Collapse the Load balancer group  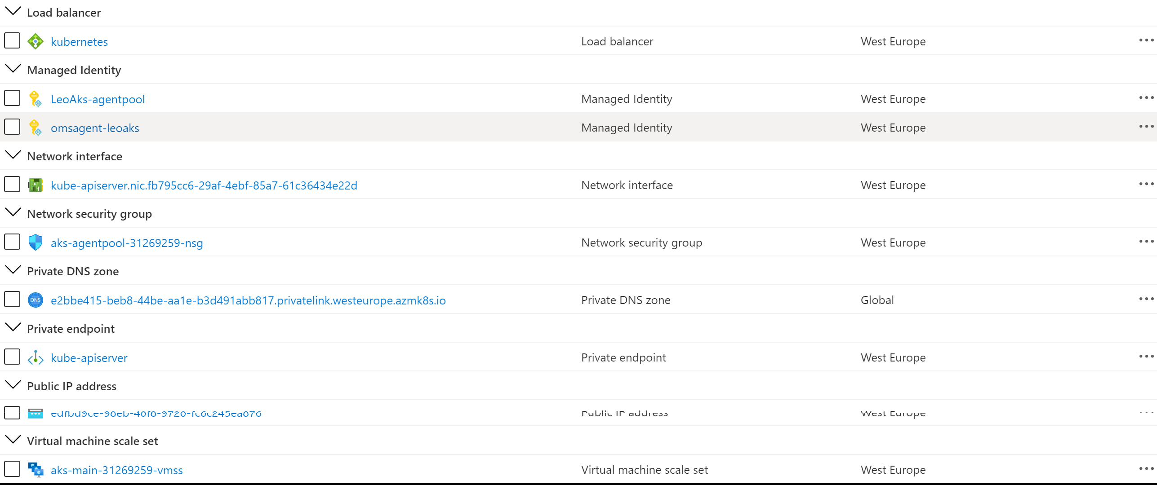pyautogui.click(x=13, y=11)
